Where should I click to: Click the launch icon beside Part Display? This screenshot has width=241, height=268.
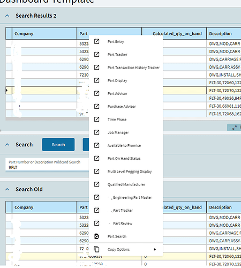click(x=96, y=80)
